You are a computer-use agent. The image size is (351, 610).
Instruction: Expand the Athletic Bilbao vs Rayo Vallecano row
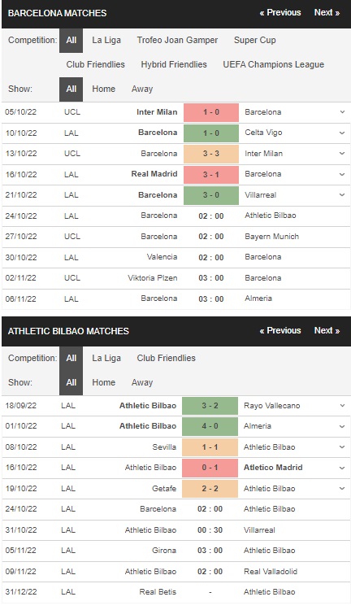coord(342,405)
